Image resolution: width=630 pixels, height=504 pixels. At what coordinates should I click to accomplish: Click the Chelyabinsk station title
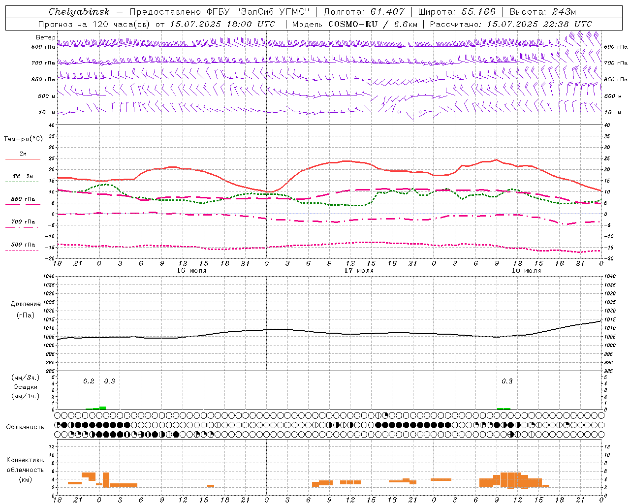(x=79, y=12)
